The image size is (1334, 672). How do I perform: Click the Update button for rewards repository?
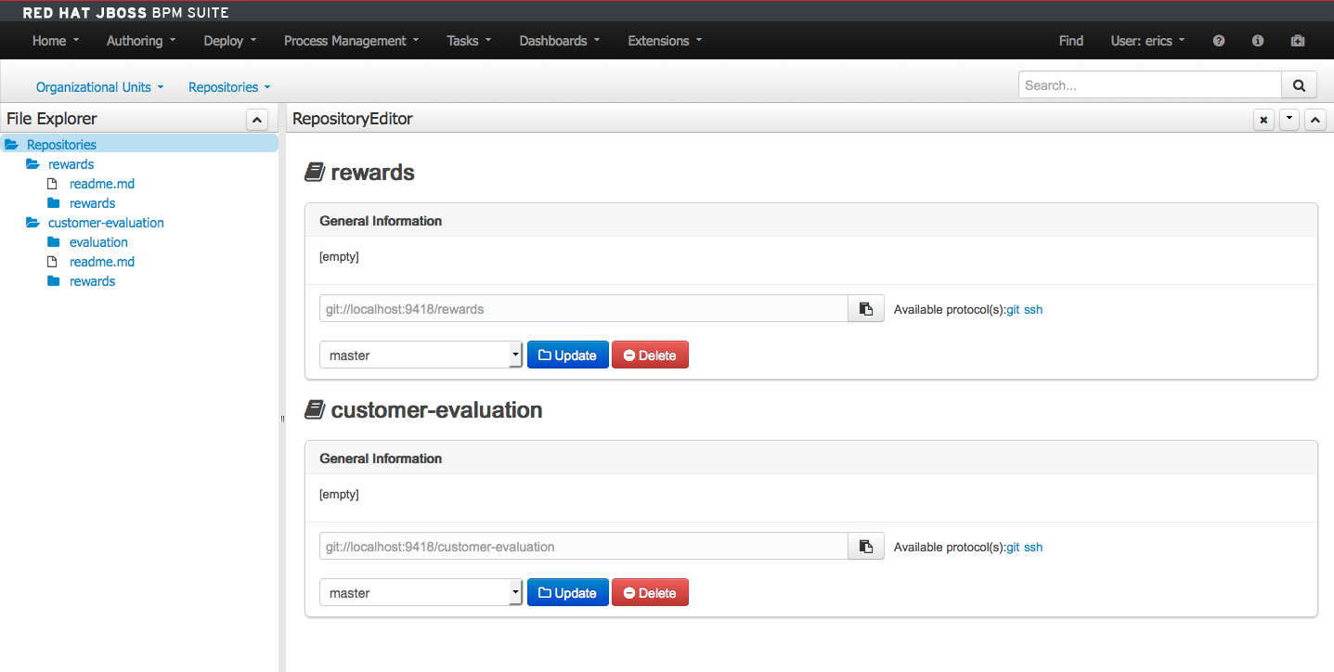pyautogui.click(x=567, y=355)
